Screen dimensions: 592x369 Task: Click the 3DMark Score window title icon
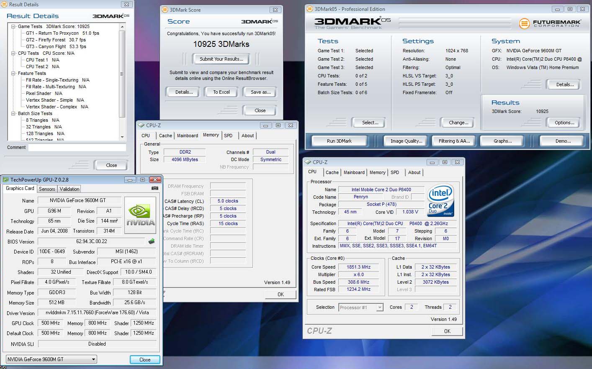[165, 10]
